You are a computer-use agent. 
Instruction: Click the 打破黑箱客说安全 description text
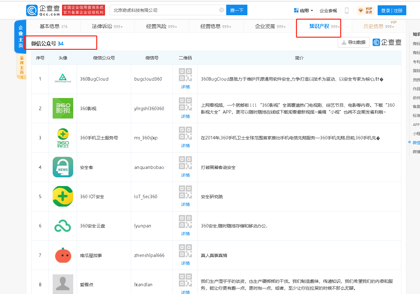[218, 167]
